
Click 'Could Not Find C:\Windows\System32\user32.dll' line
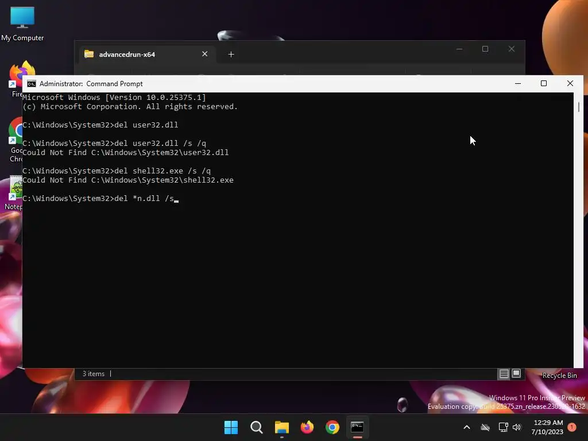point(126,153)
